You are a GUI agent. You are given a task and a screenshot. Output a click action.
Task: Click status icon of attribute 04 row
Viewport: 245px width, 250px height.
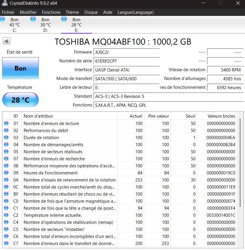[6, 144]
